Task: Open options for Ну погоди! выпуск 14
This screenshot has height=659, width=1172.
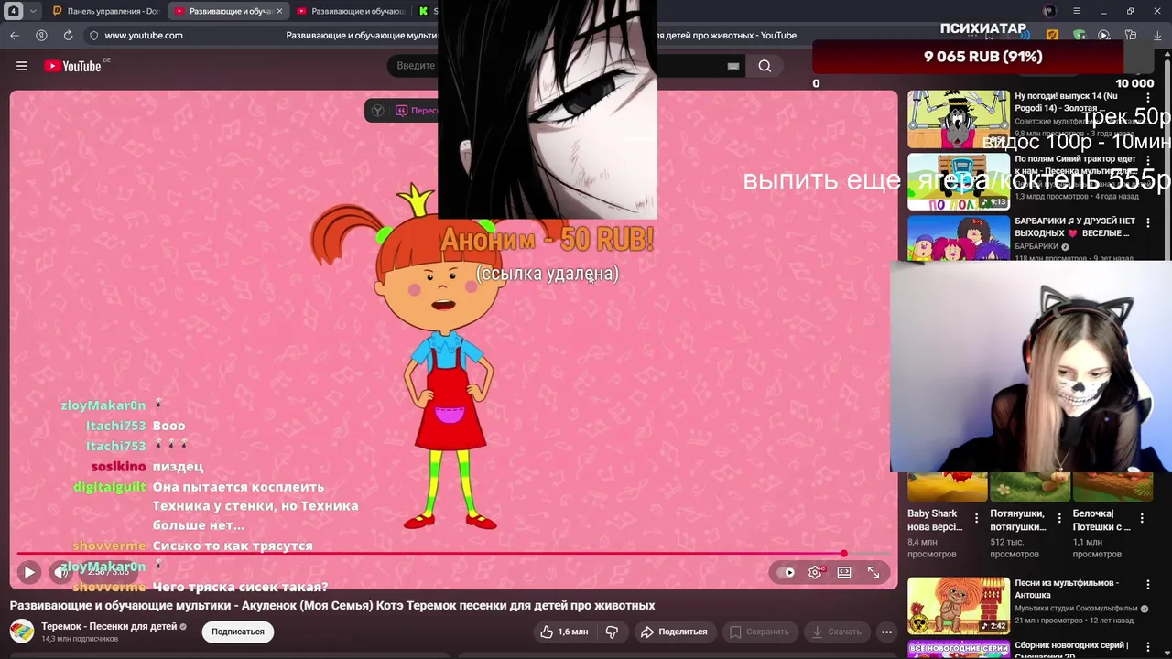Action: tap(1148, 97)
